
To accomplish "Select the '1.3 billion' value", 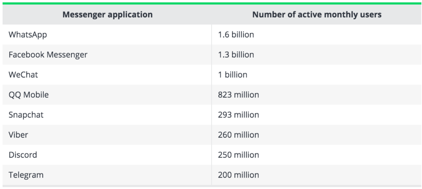I will (x=236, y=55).
